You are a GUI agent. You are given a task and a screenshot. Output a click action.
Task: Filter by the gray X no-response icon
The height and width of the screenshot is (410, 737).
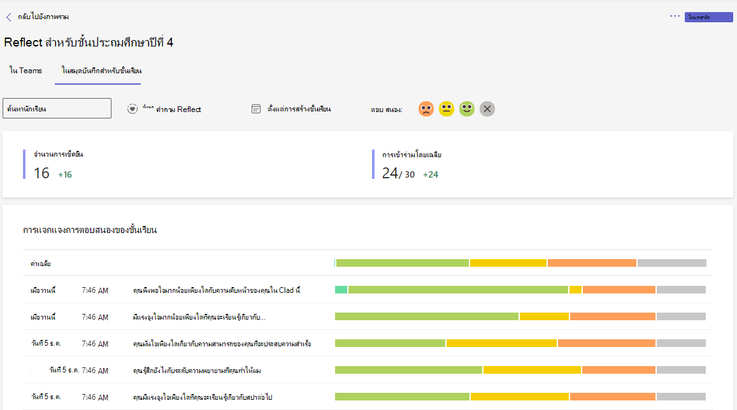click(487, 109)
